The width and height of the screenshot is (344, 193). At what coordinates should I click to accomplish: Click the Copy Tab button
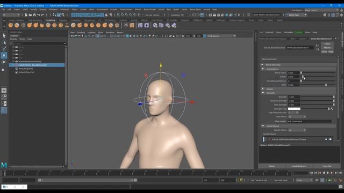click(327, 166)
